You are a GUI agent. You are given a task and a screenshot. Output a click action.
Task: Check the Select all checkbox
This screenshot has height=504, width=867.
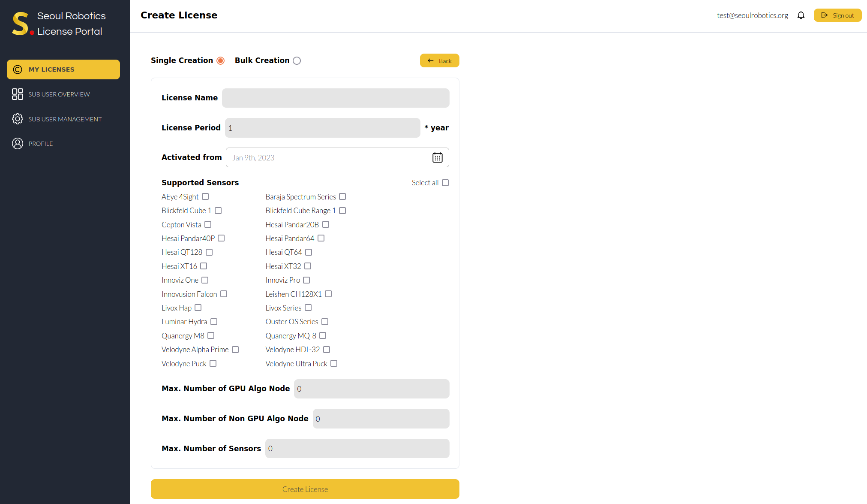(x=445, y=183)
